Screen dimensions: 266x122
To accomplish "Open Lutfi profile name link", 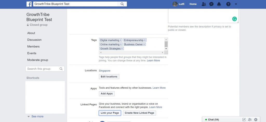I will [182, 4].
